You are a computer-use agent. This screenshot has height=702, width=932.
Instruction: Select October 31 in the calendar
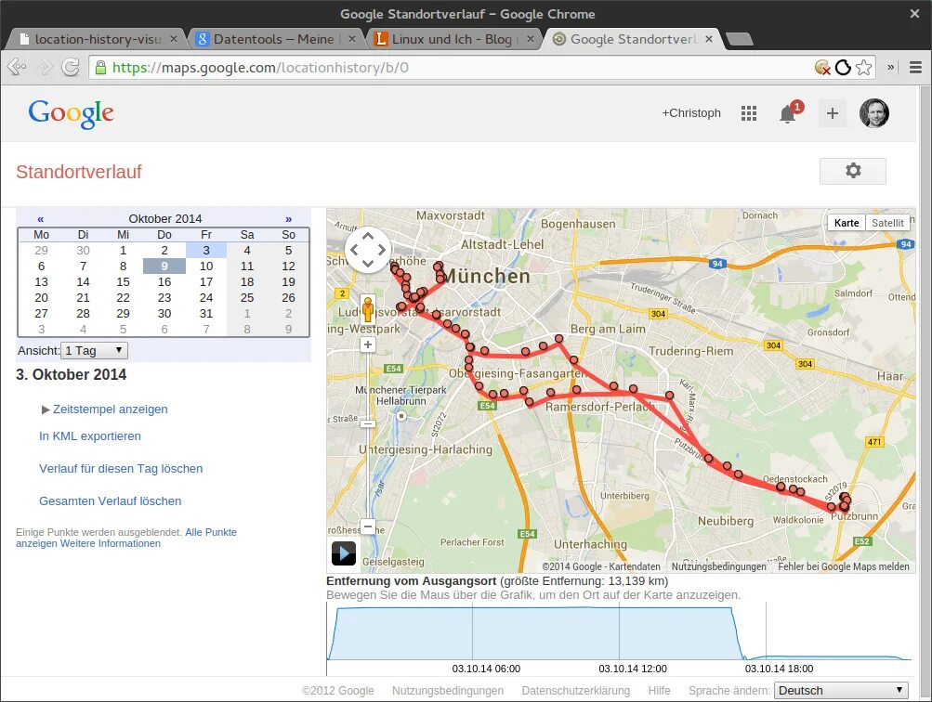tap(205, 314)
